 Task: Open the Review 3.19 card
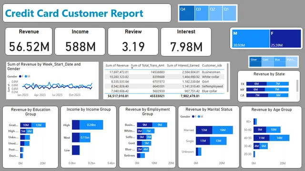coord(133,41)
